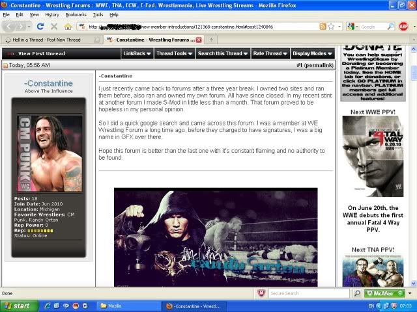This screenshot has height=312, width=417.
Task: Open the Home page icon
Action: [x=68, y=26]
